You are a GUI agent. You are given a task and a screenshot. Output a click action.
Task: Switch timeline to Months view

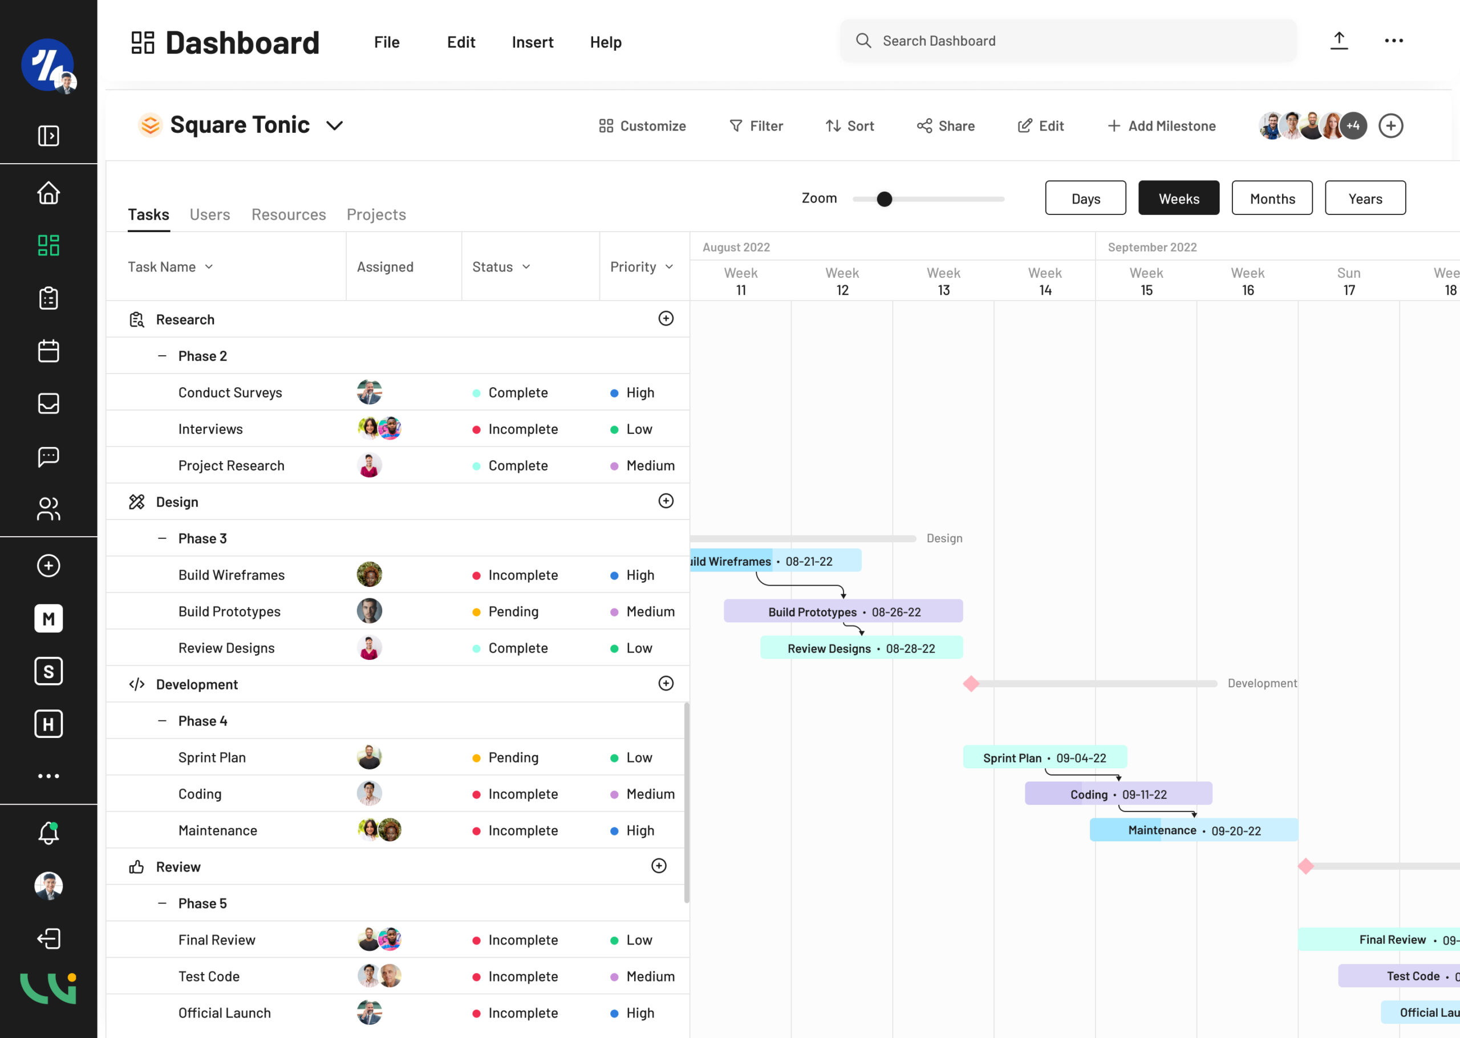click(x=1271, y=198)
